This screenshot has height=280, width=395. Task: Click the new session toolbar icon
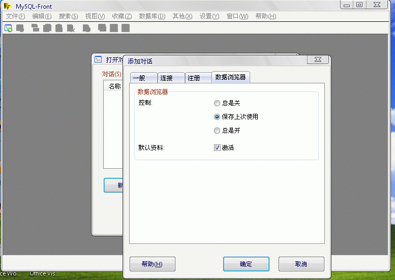pyautogui.click(x=8, y=28)
